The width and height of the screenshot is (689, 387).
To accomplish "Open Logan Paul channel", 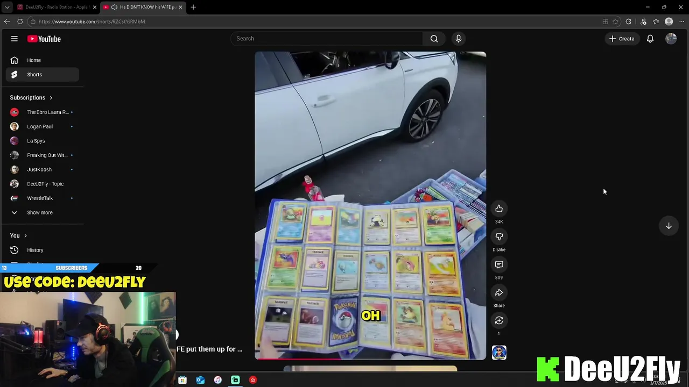I will (43, 126).
